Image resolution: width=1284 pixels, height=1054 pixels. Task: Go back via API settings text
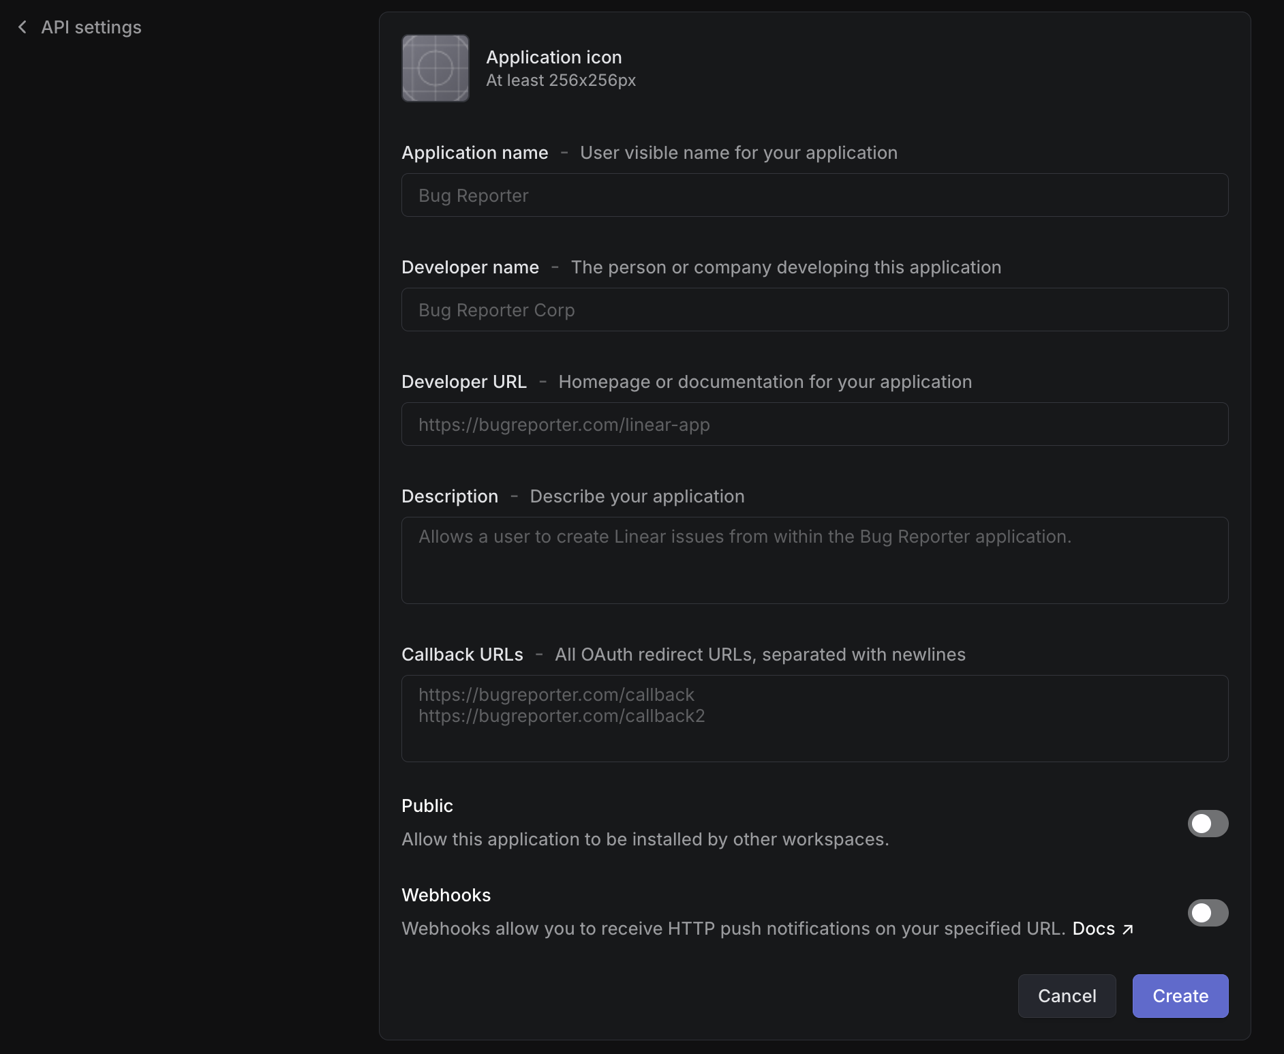pyautogui.click(x=91, y=27)
